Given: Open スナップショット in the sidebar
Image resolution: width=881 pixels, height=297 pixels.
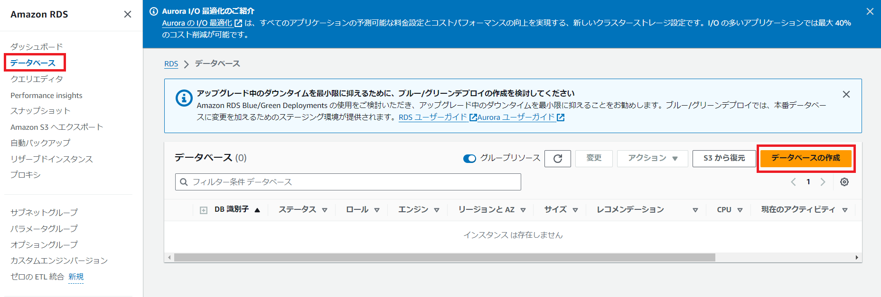Looking at the screenshot, I should click(x=40, y=111).
